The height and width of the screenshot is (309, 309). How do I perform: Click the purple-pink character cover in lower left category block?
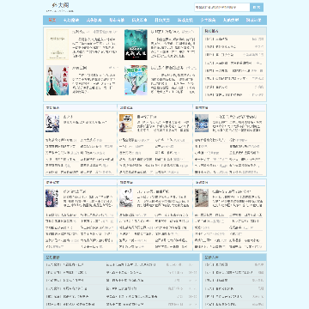(x=52, y=198)
